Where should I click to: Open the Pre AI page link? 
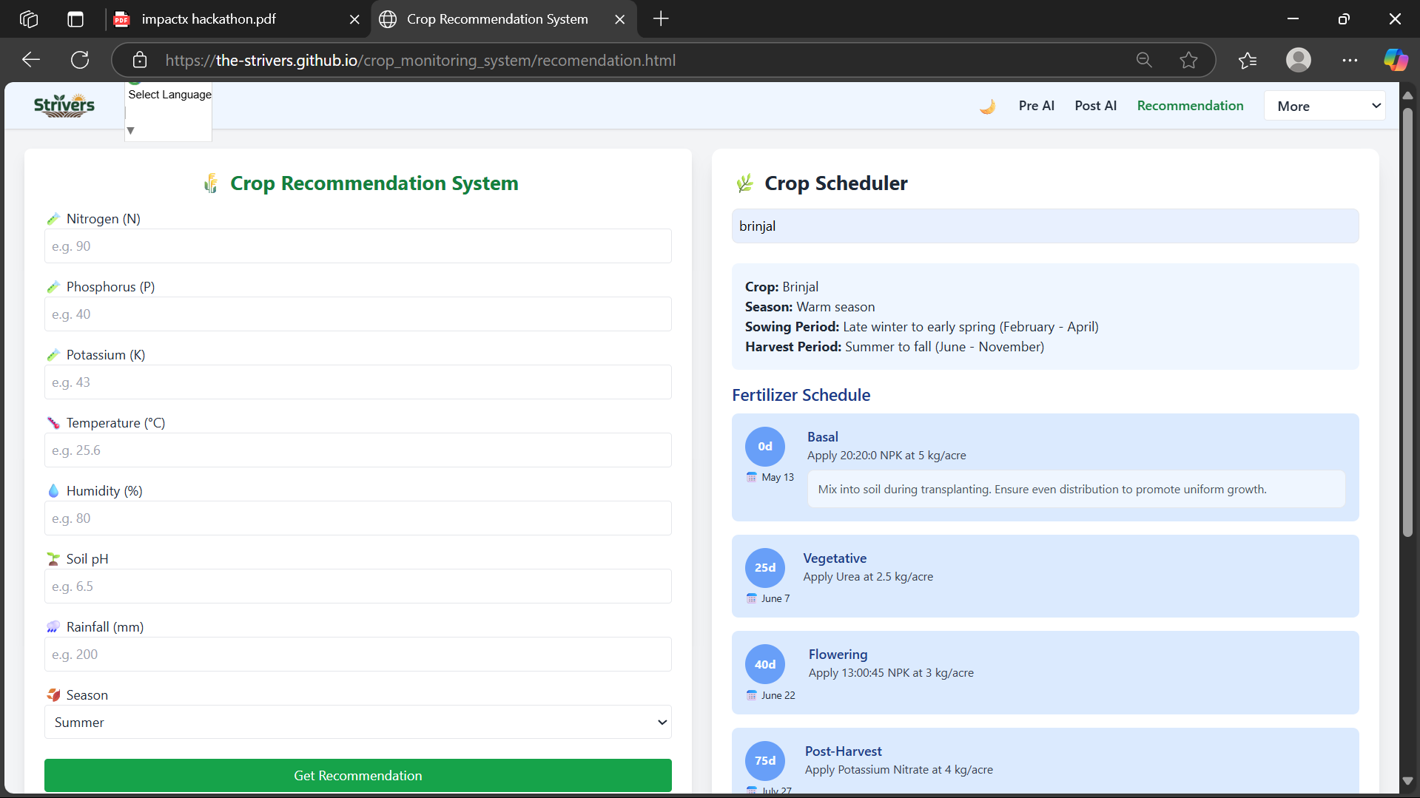[x=1036, y=105]
